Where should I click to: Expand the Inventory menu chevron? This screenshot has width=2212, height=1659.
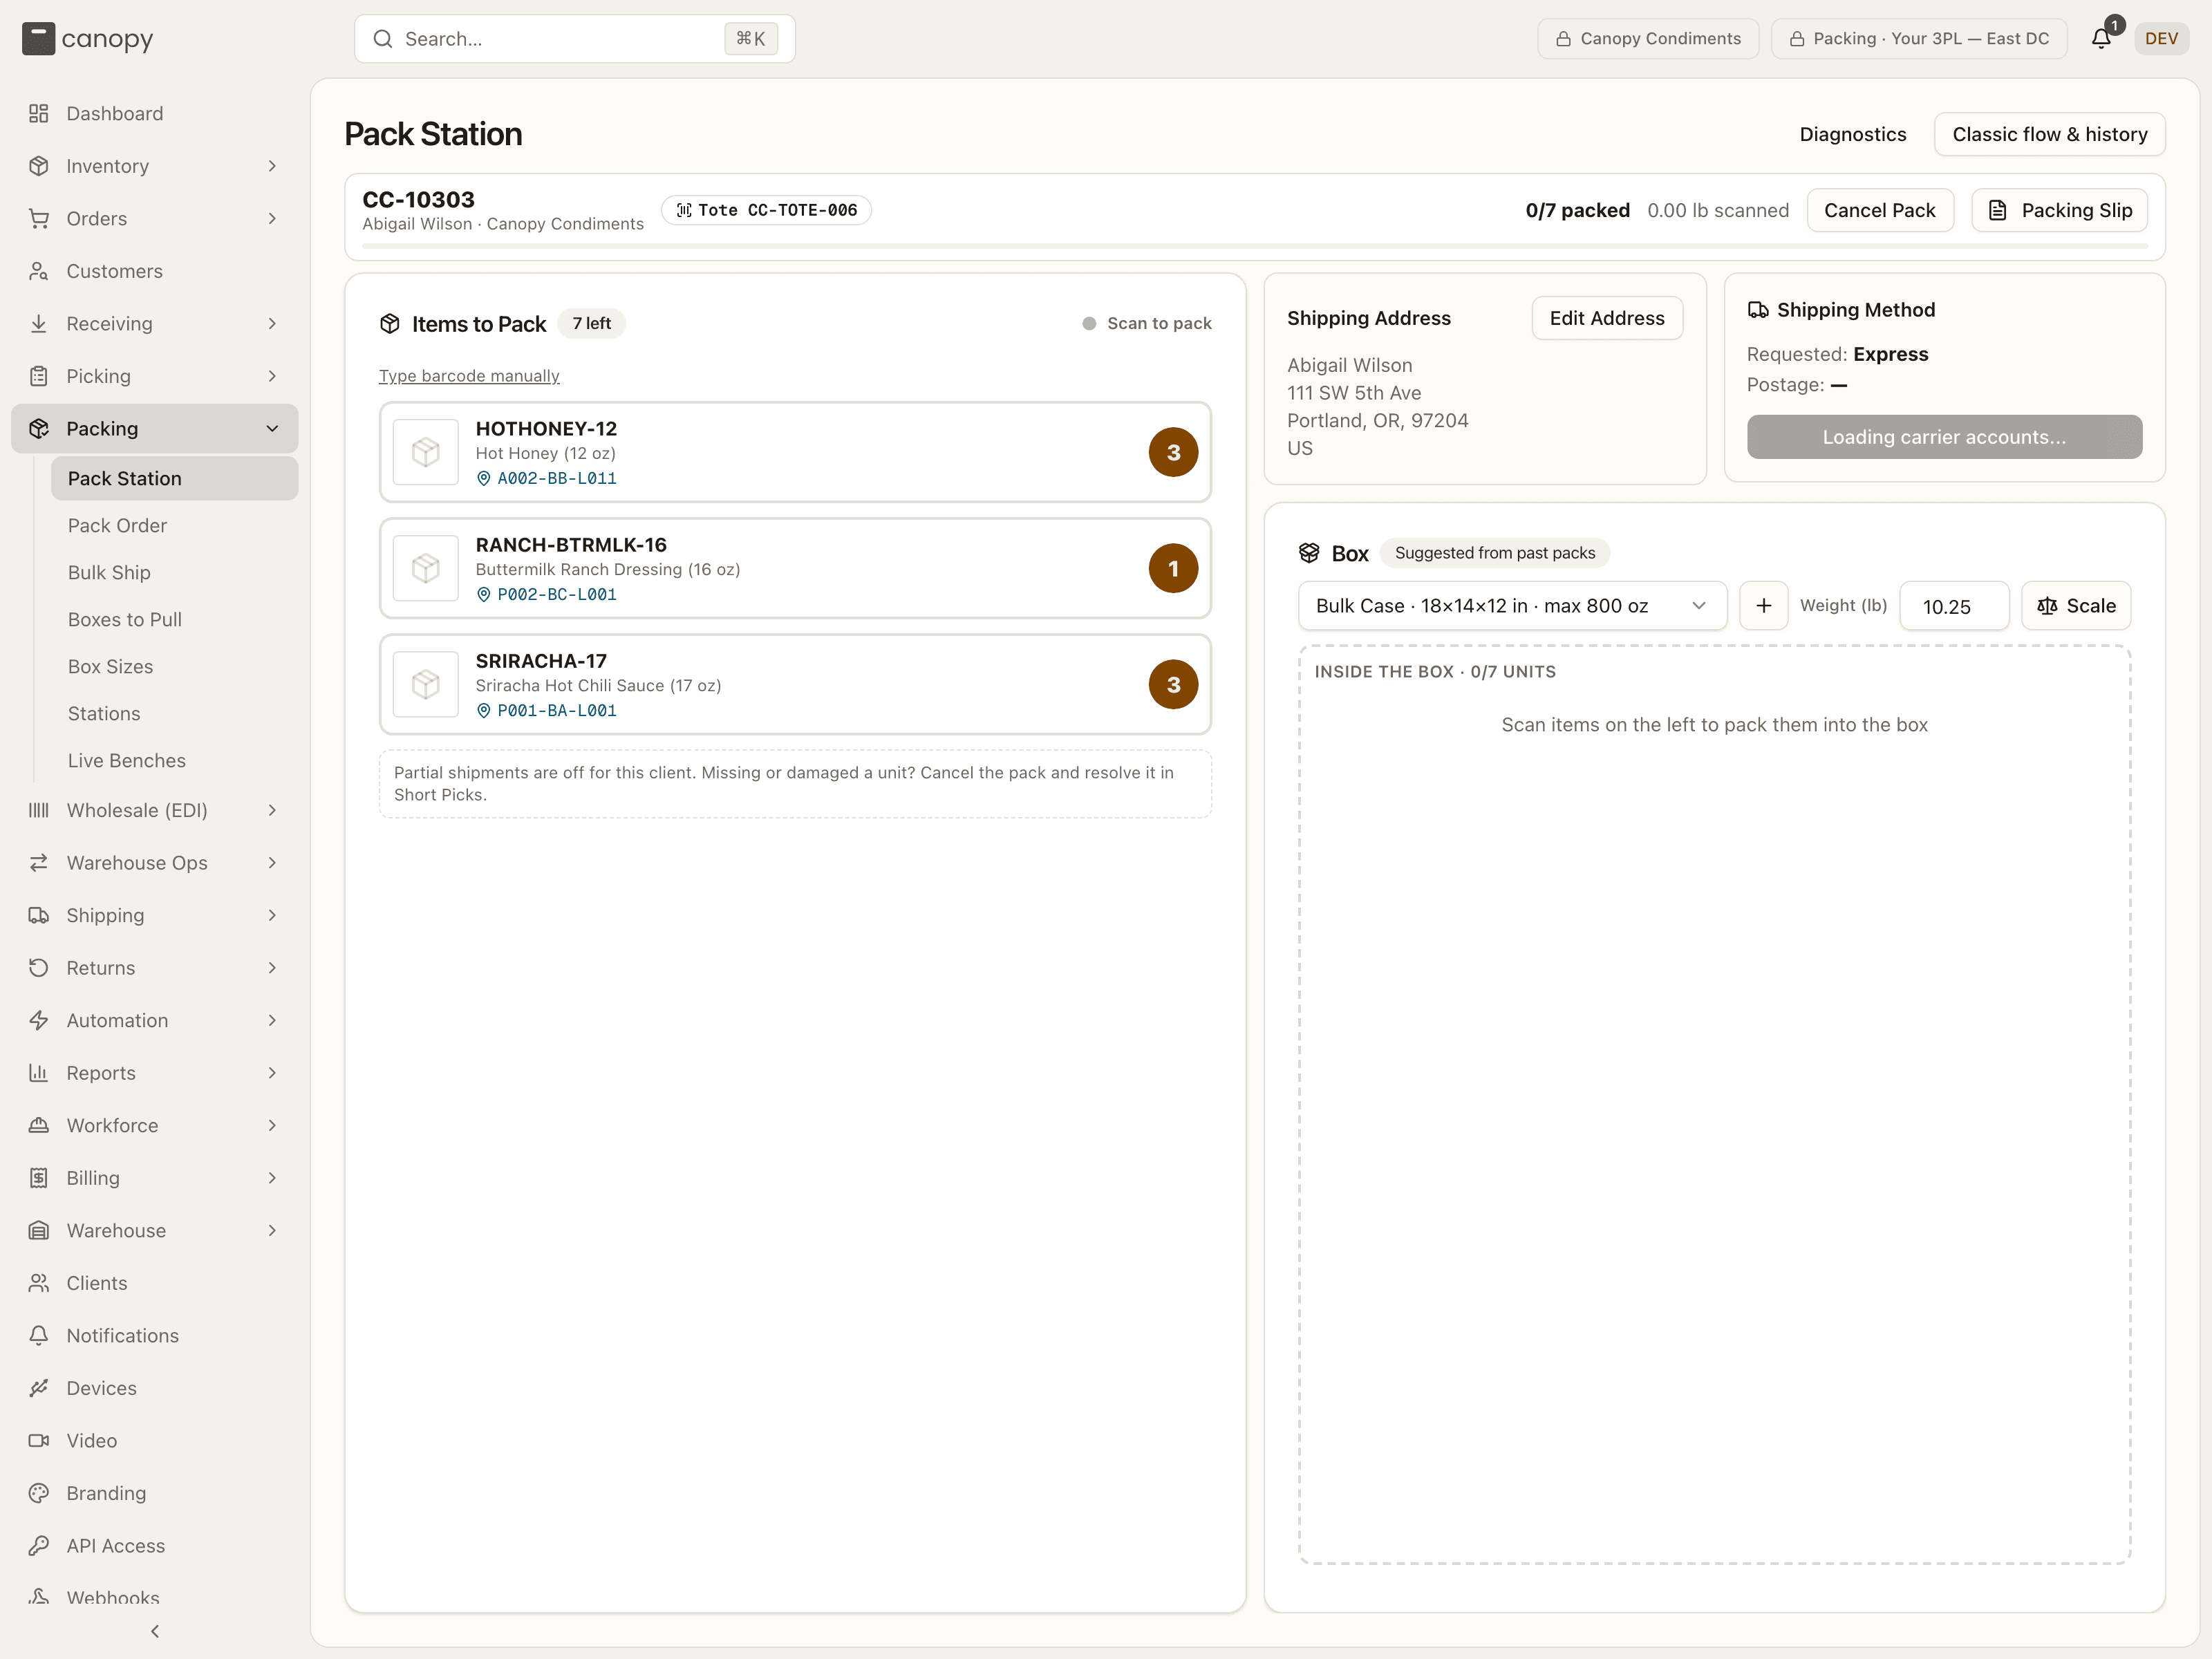(x=272, y=166)
